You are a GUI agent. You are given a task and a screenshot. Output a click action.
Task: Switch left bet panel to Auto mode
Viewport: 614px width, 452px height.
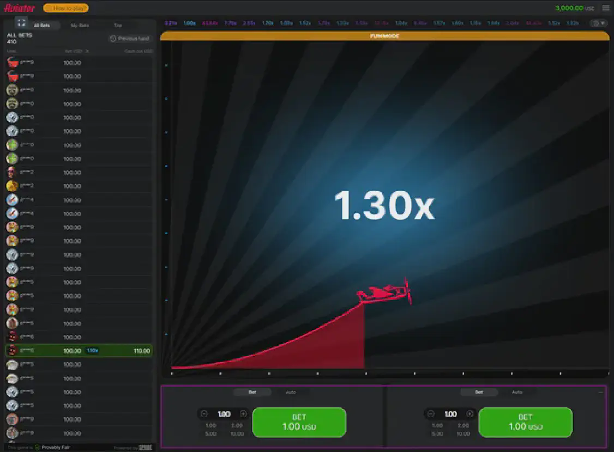click(291, 392)
